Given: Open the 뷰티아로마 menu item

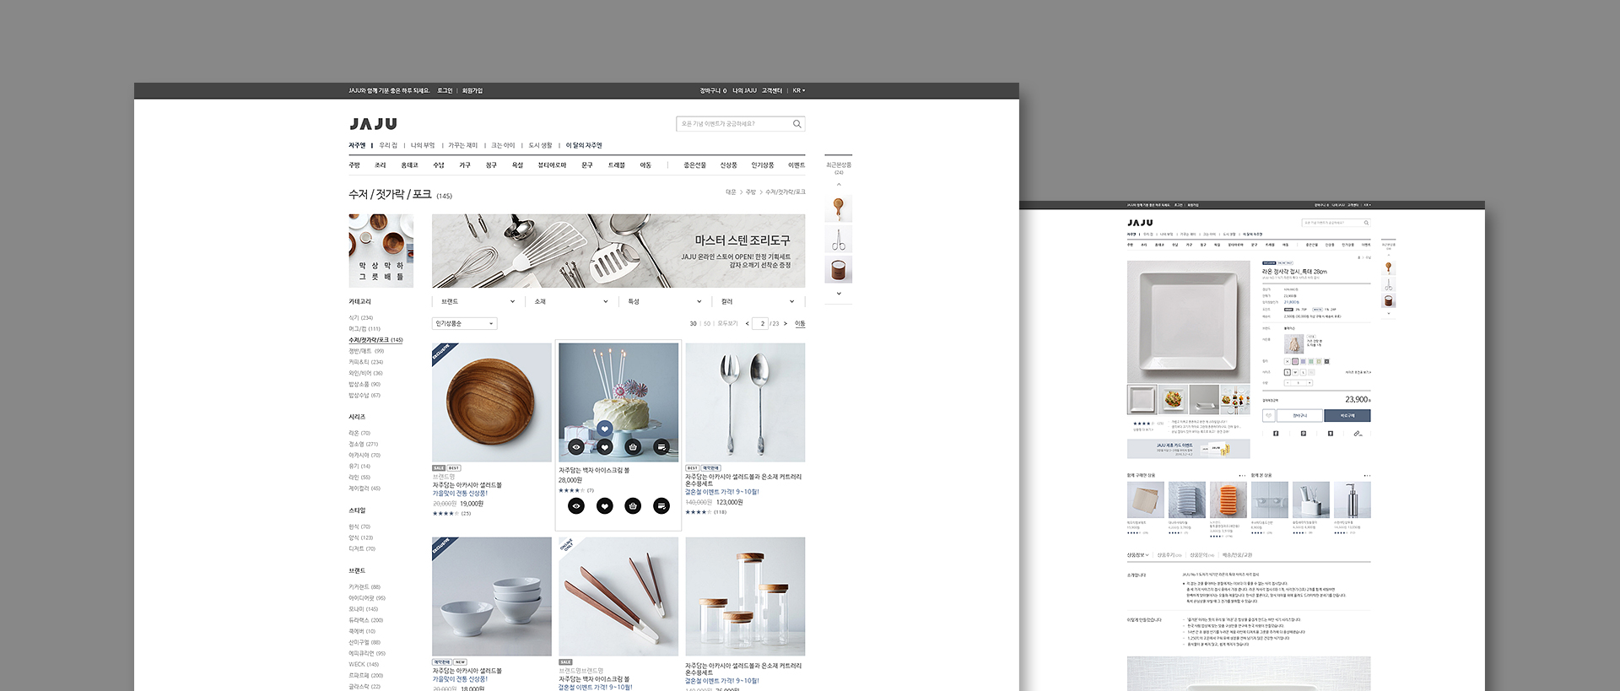Looking at the screenshot, I should 552,165.
